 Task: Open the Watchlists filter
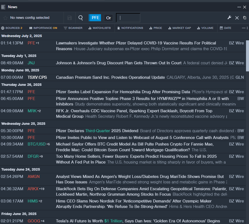(100, 28)
